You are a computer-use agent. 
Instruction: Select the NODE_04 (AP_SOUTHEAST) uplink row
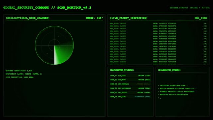pos(130,88)
